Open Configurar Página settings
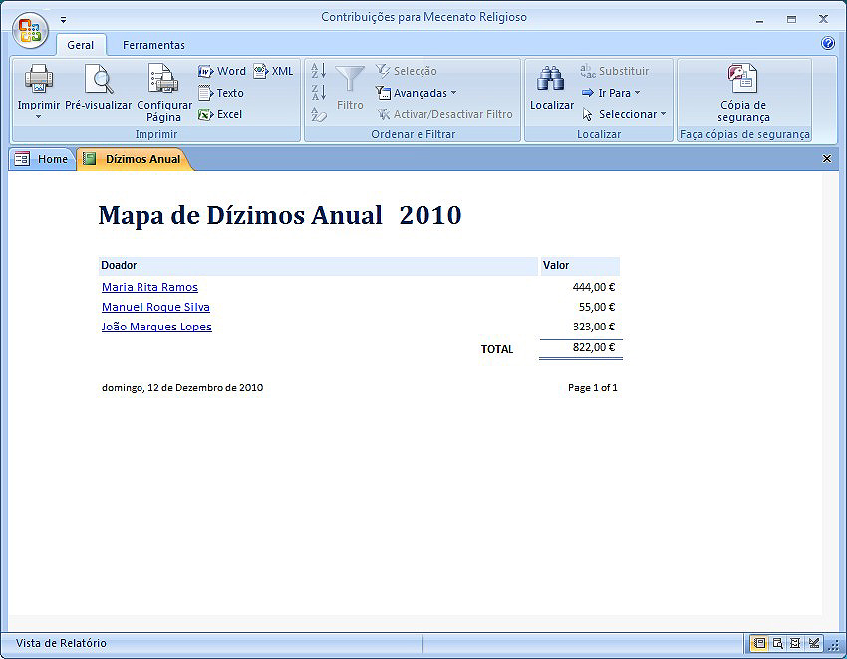This screenshot has width=847, height=659. (x=163, y=79)
